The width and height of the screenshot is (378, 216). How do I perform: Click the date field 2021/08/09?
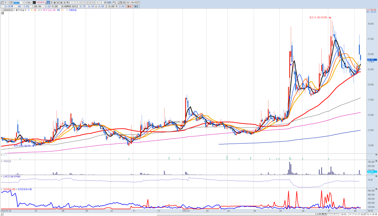(x=131, y=2)
